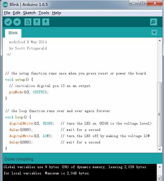
Task: Click 'LOW' in the second digitalWrite line
Action: 46,136
